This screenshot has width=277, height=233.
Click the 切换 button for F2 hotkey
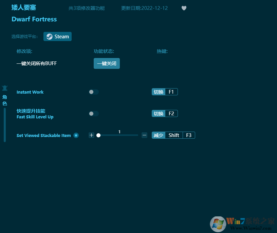click(x=159, y=114)
